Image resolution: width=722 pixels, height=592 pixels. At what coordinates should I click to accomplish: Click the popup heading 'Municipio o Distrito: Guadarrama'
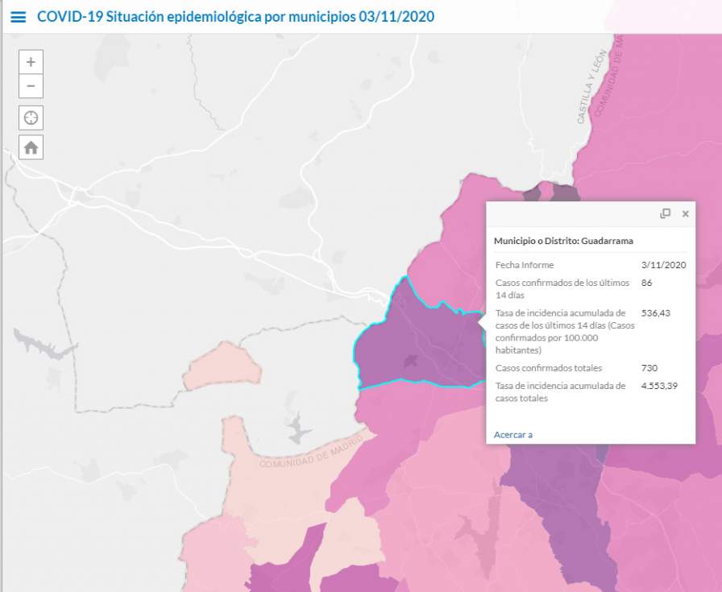pos(563,241)
